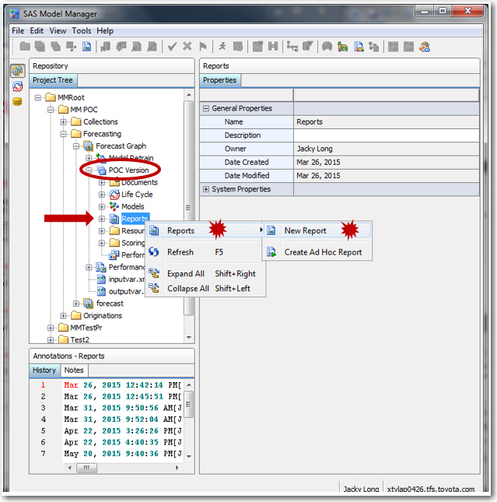Click the project tree scroll up arrow
Viewport: 497px width, 502px height.
tap(189, 95)
